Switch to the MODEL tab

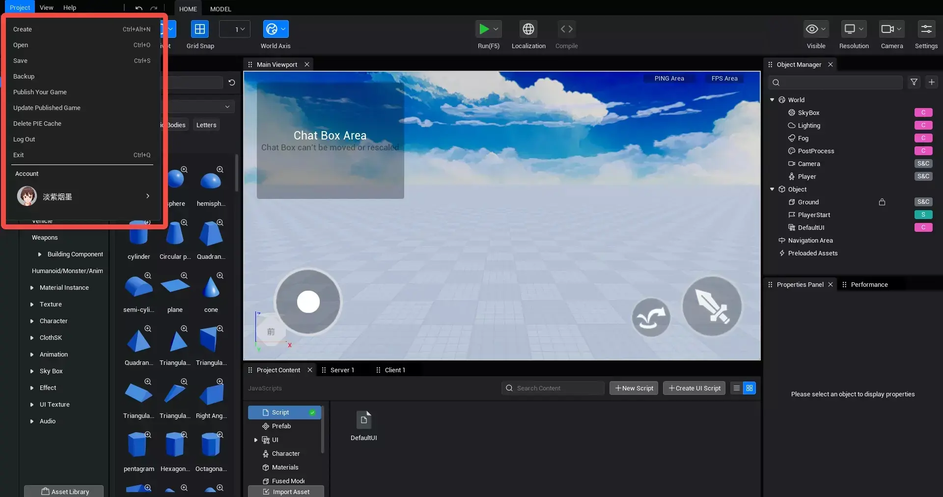coord(221,9)
